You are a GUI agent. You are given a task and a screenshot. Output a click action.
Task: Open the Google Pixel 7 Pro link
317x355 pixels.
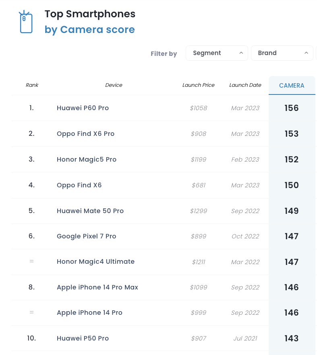(86, 236)
